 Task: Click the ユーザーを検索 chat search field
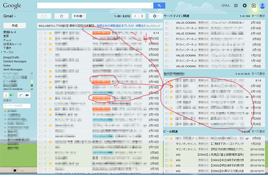(17, 106)
